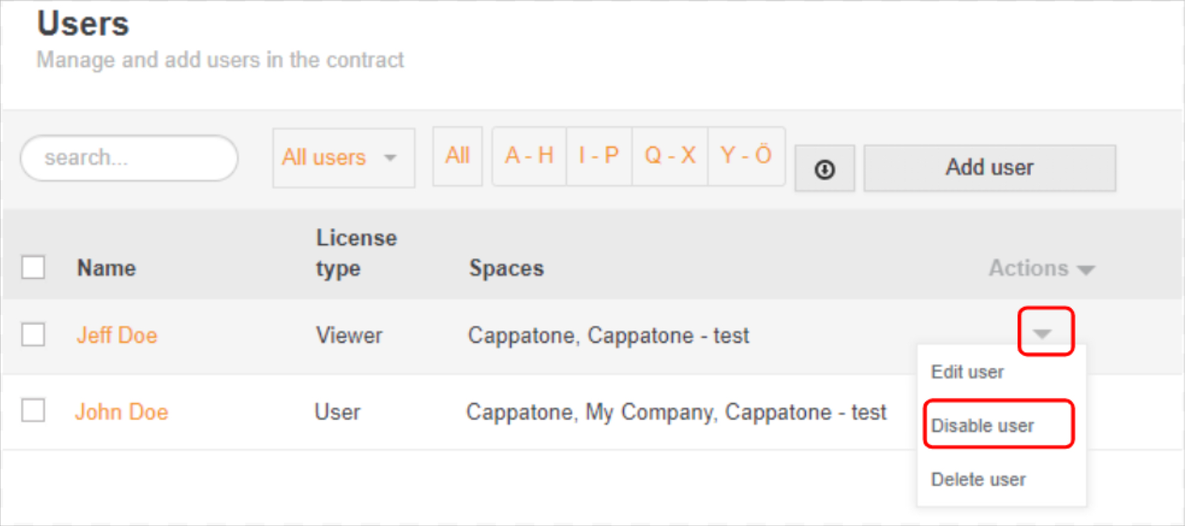Click the download export icon button
The width and height of the screenshot is (1185, 526).
point(824,169)
